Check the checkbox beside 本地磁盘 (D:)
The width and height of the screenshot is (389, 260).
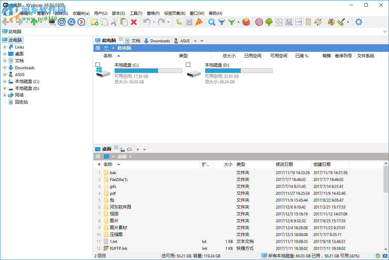click(x=188, y=65)
